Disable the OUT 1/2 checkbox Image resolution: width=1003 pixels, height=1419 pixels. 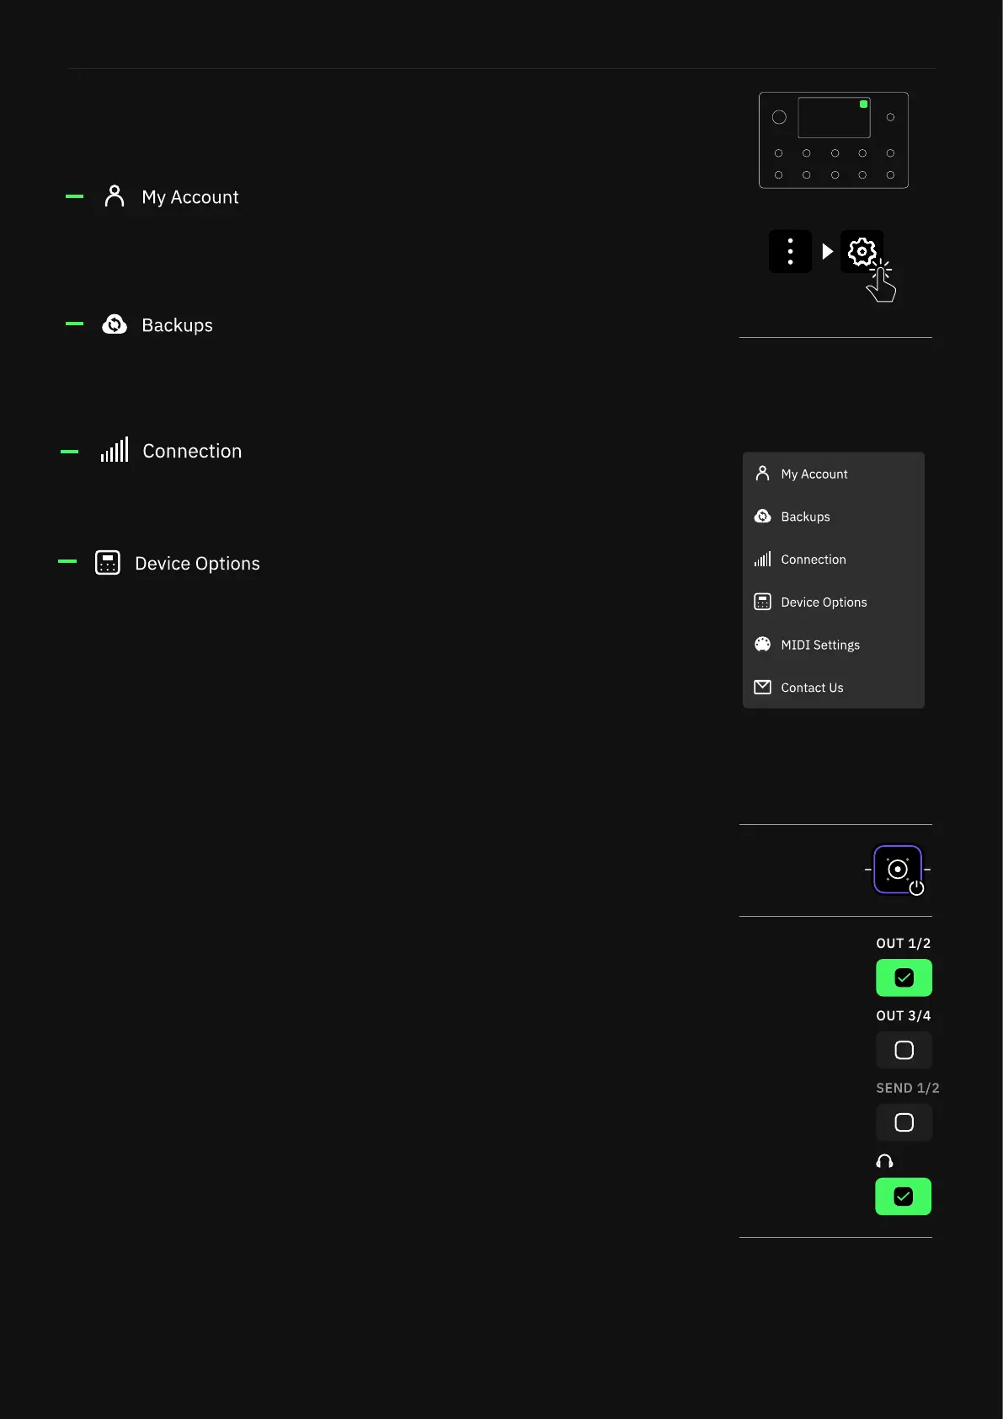click(x=904, y=977)
